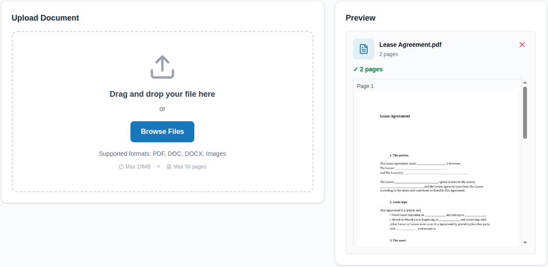Click the '1. The parties' heading in the preview page
This screenshot has width=548, height=267.
click(399, 155)
